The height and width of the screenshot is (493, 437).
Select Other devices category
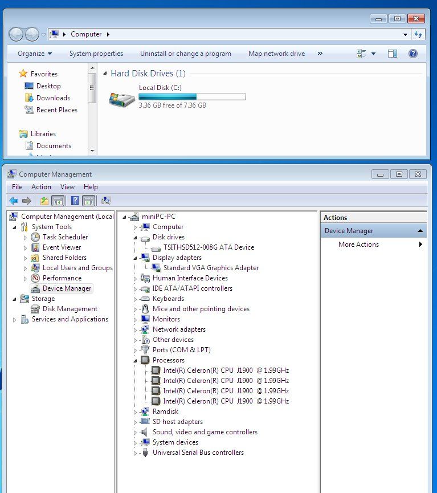tap(173, 340)
